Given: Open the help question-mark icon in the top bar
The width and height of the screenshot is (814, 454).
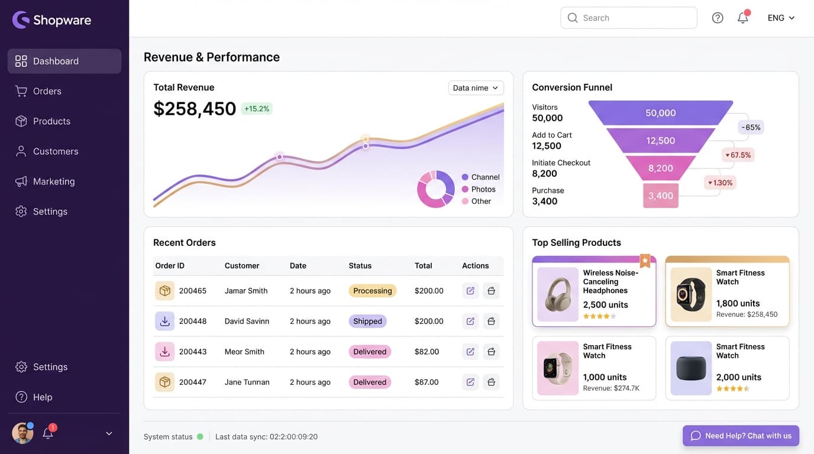Looking at the screenshot, I should 718,18.
